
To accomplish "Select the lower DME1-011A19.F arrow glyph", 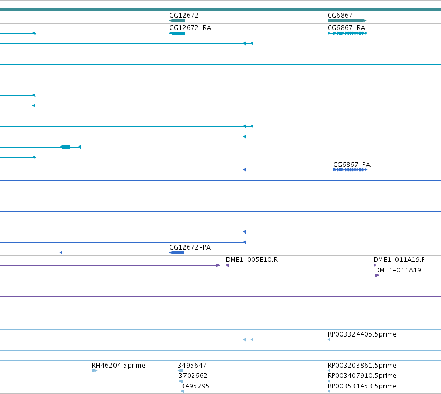I will [x=377, y=275].
